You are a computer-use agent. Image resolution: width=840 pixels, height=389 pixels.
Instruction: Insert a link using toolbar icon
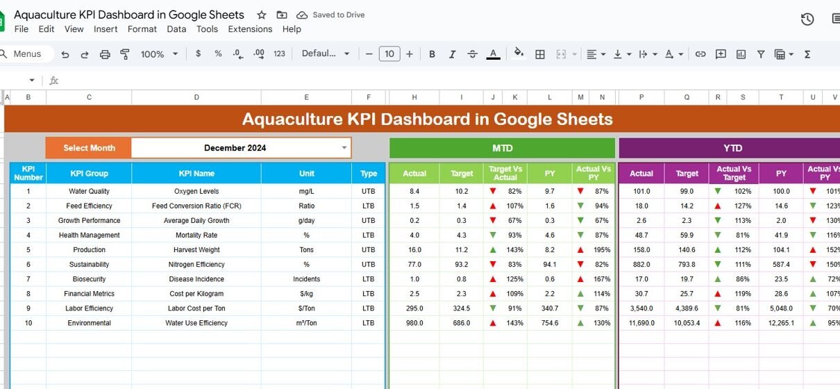[x=700, y=54]
